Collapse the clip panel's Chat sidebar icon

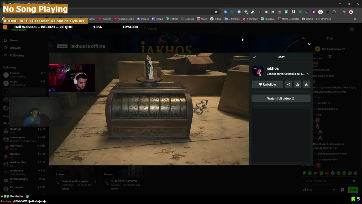tap(255, 57)
